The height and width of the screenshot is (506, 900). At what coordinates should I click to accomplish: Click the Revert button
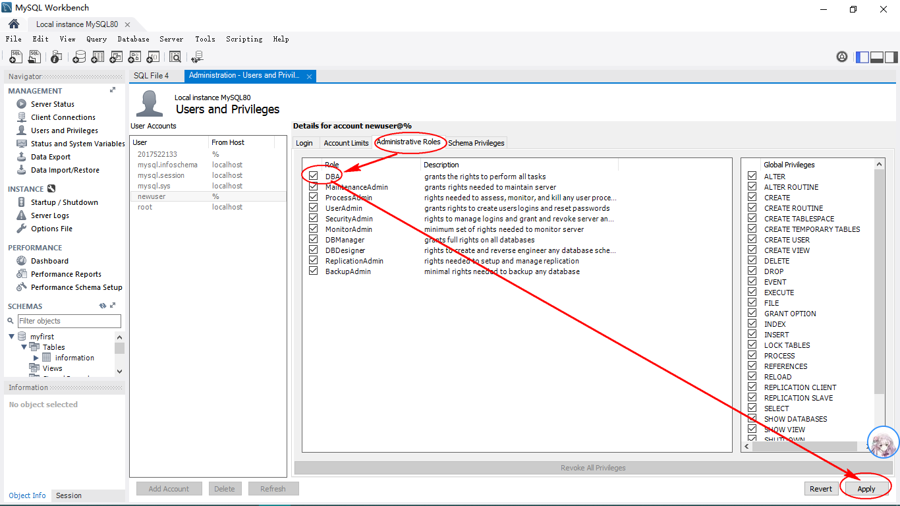pos(821,489)
